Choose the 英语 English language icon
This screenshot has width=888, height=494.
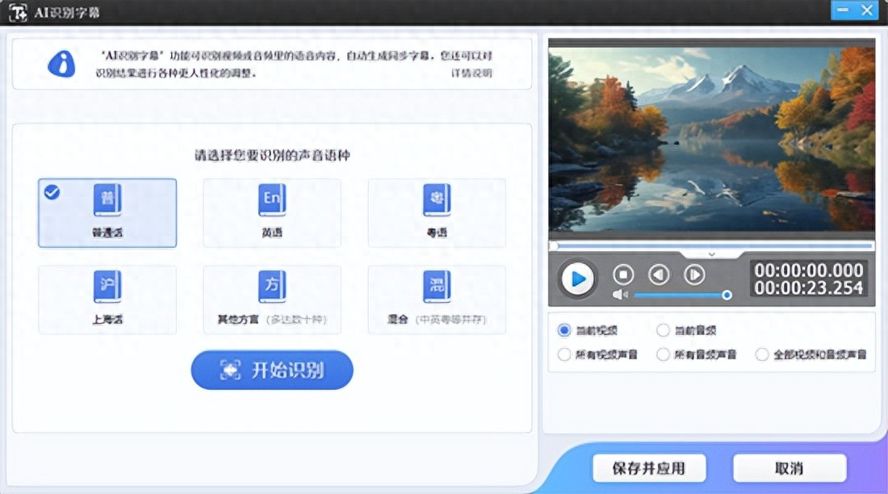click(271, 200)
